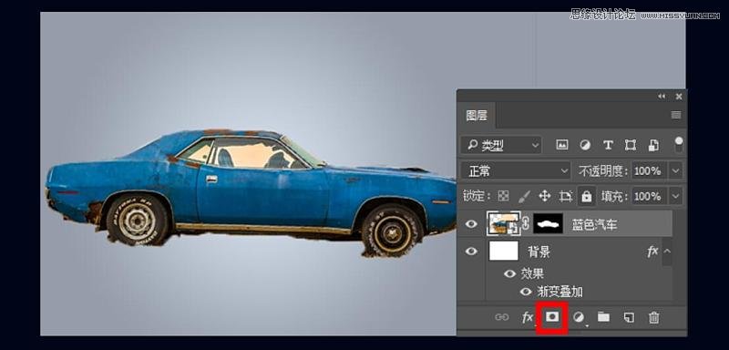729x350 pixels.
Task: Click the 效果 effects label
Action: pyautogui.click(x=532, y=273)
